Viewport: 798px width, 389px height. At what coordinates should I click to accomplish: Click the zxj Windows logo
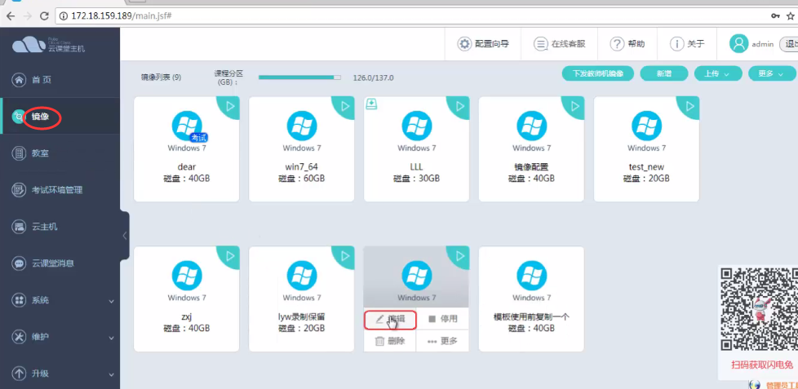tap(187, 276)
